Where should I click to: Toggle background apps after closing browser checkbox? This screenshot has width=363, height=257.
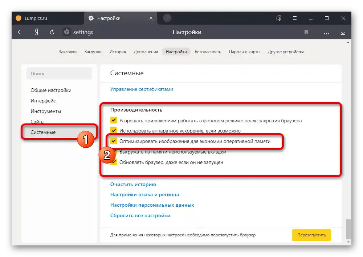tap(113, 120)
